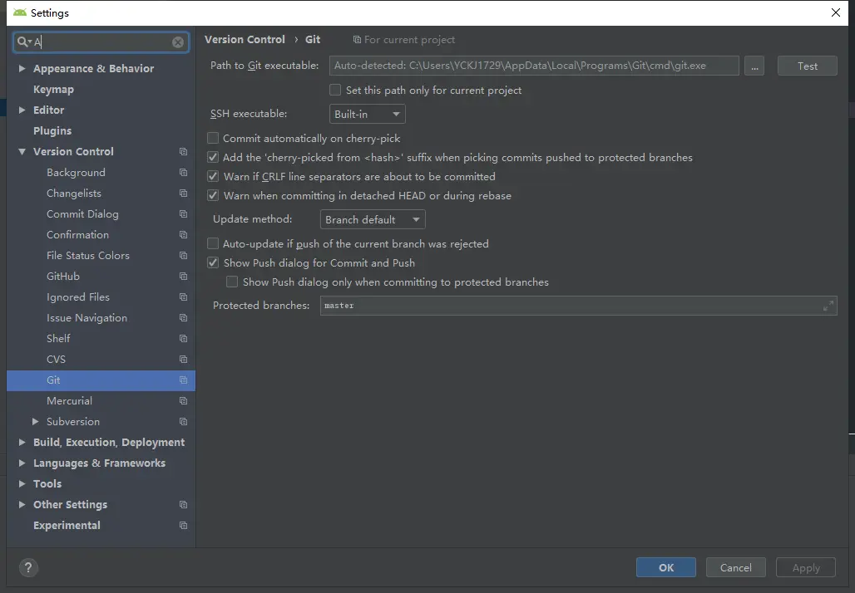Image resolution: width=855 pixels, height=593 pixels.
Task: Select Commit Dialog settings
Action: coord(82,214)
